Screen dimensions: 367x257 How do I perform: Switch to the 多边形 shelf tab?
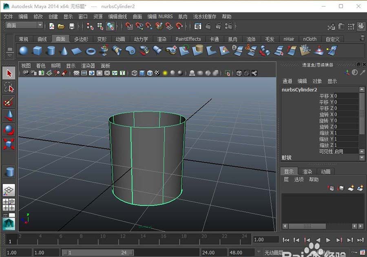[81, 39]
